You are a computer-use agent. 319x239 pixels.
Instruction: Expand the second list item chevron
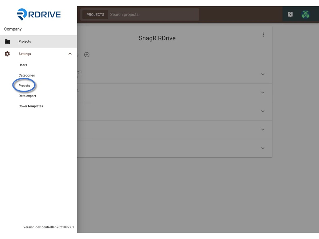click(x=263, y=92)
